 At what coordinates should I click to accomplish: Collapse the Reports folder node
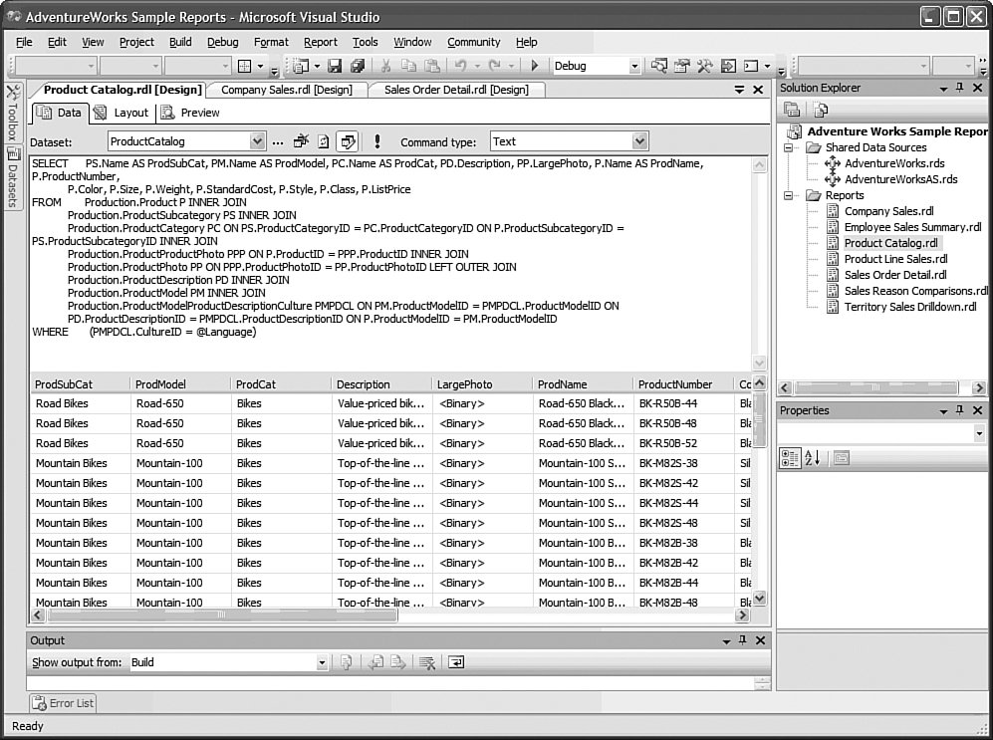[x=789, y=195]
